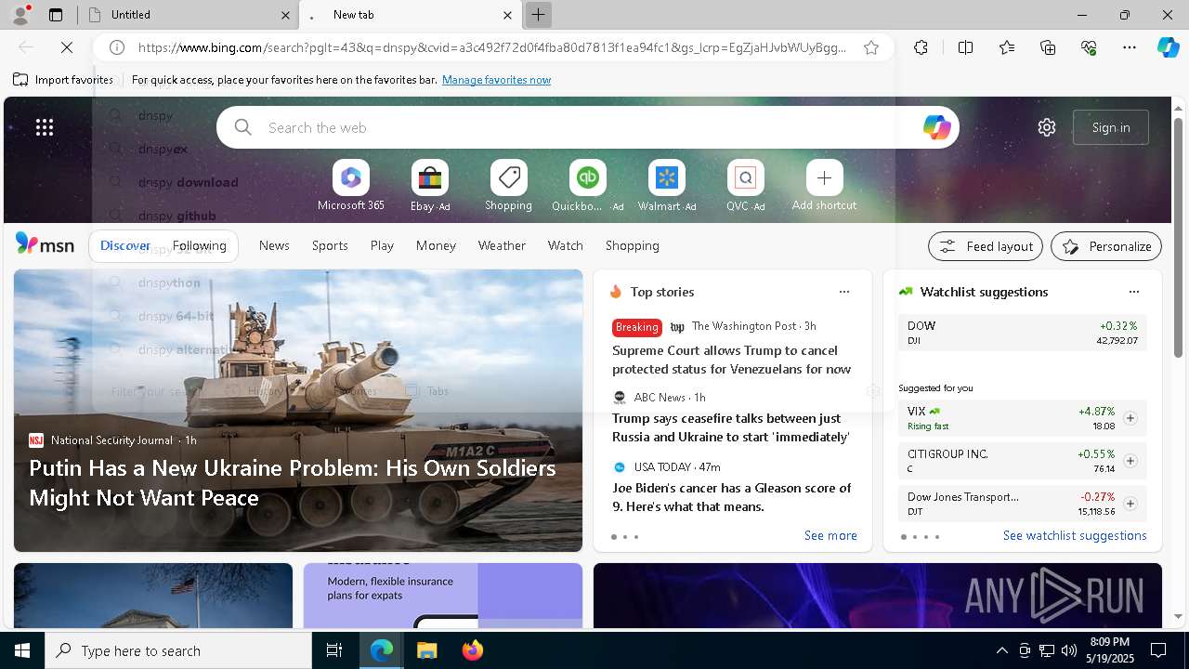The width and height of the screenshot is (1189, 669).
Task: Open Supreme Court Venezuelans story
Action: (731, 360)
